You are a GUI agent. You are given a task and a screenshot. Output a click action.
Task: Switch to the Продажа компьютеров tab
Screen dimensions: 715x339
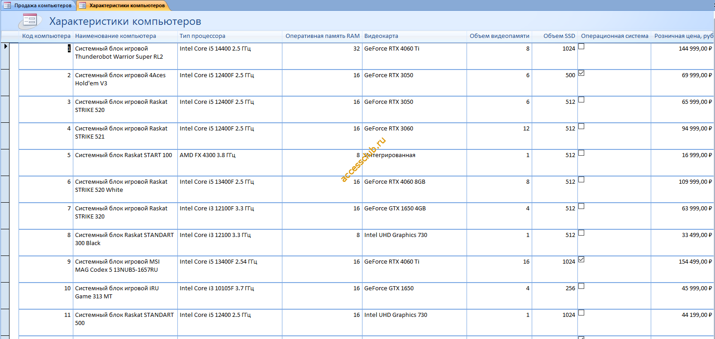click(x=38, y=5)
